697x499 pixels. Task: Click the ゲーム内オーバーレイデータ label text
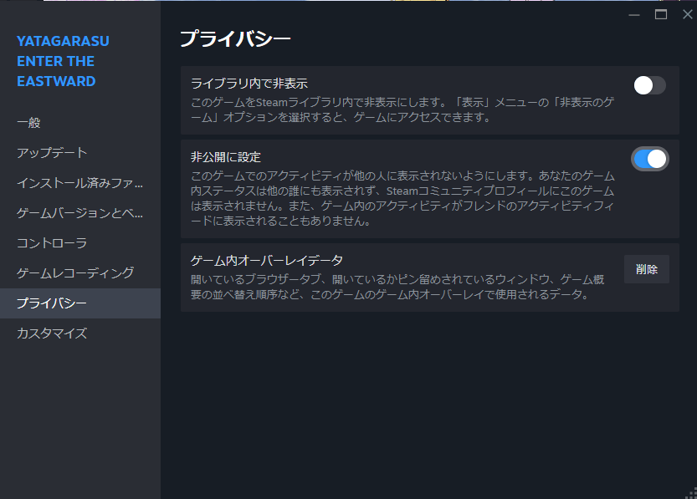(x=267, y=261)
